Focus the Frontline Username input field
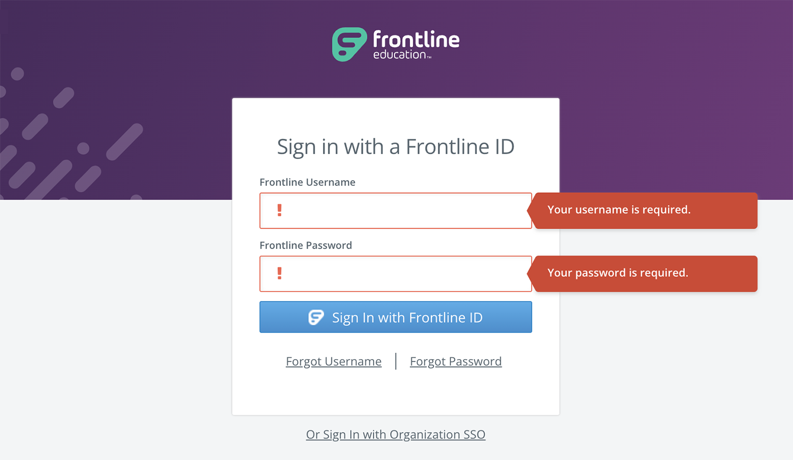The image size is (793, 460). click(x=395, y=211)
